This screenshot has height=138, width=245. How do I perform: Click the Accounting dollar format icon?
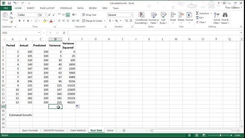pos(110,21)
